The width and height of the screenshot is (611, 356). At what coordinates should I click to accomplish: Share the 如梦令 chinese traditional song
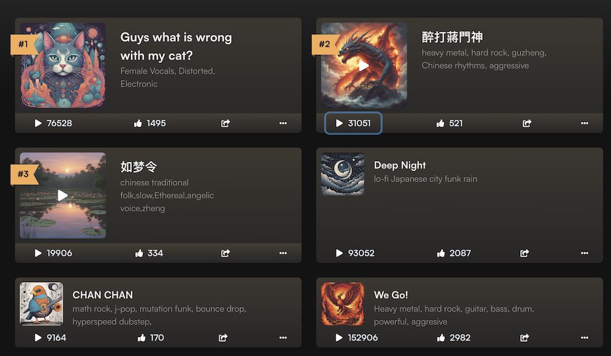(225, 253)
